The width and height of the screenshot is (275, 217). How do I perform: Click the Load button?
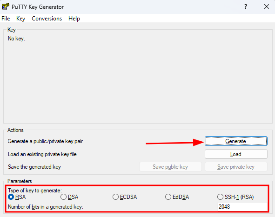[x=236, y=154]
